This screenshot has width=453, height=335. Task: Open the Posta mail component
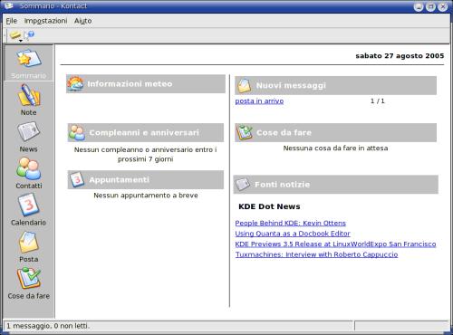coord(29,246)
